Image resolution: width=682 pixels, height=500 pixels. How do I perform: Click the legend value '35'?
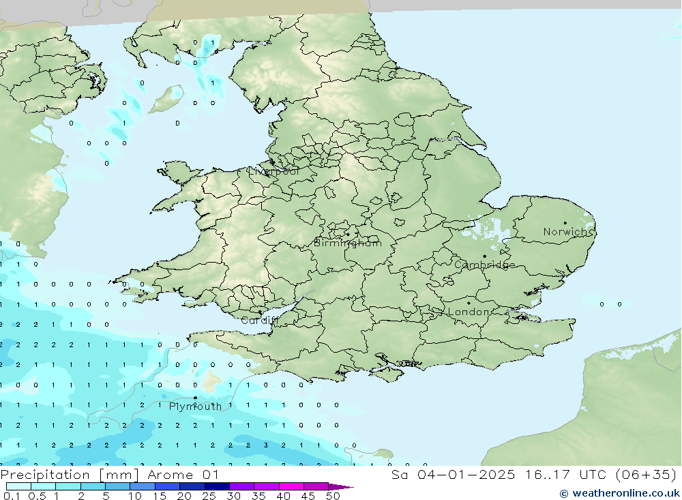[x=258, y=496]
